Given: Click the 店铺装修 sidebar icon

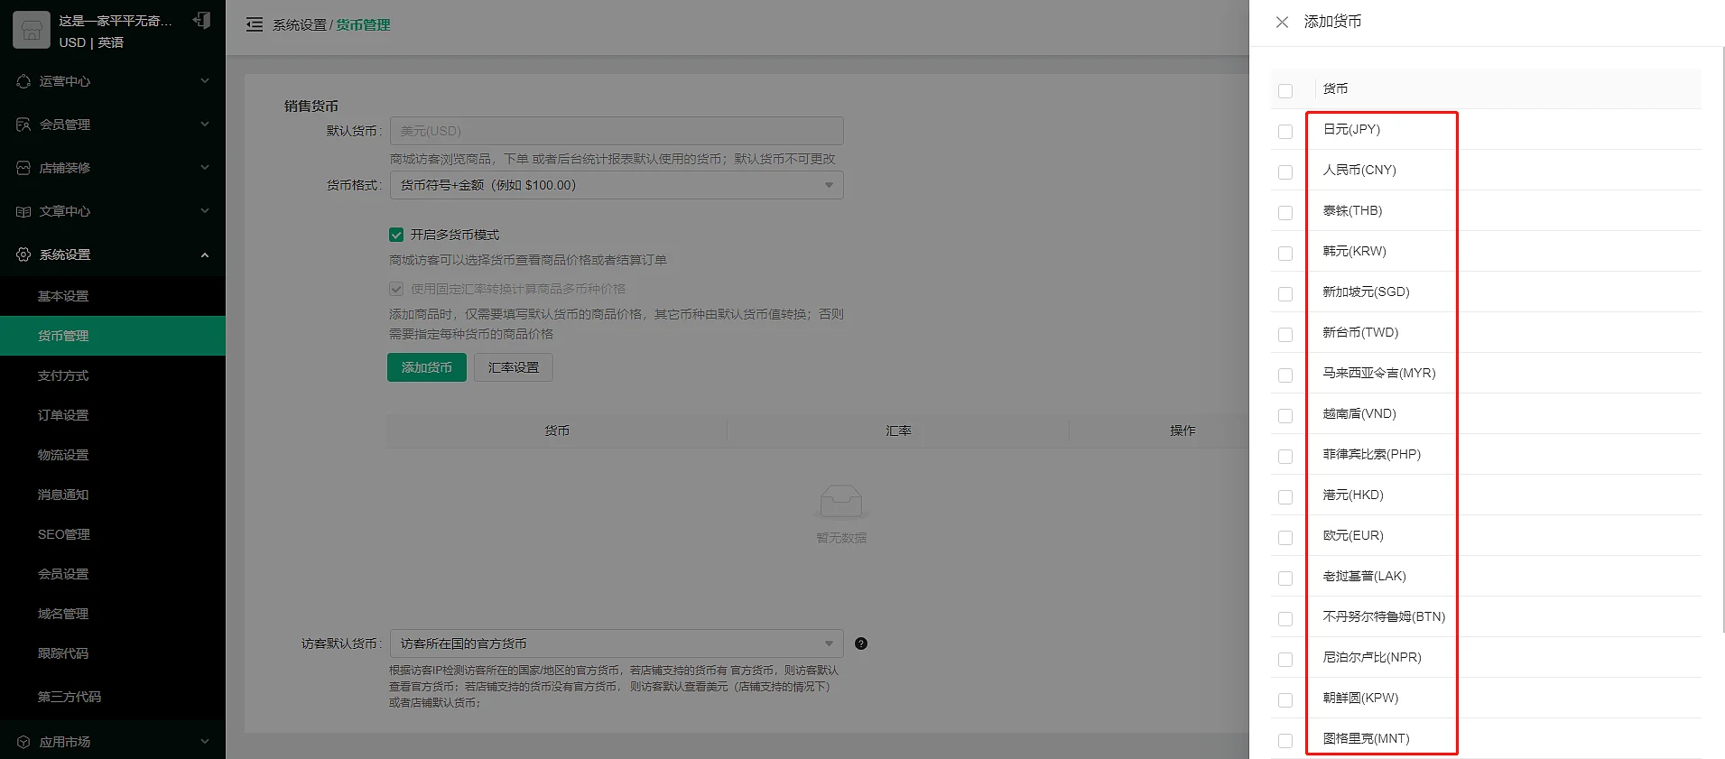Looking at the screenshot, I should coord(23,168).
